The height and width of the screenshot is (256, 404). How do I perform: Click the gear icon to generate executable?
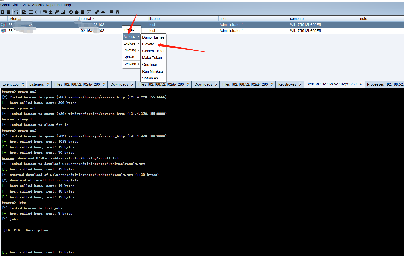[x=71, y=12]
